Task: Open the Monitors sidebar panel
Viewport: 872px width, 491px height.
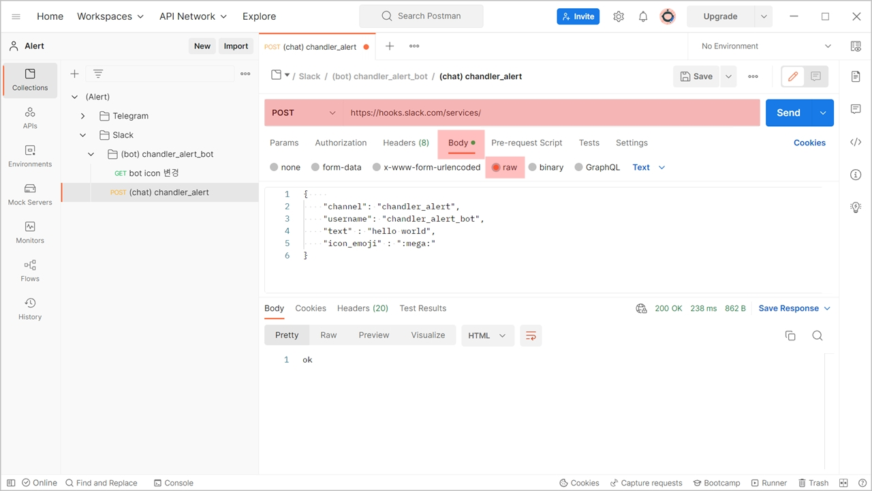Action: click(x=30, y=233)
